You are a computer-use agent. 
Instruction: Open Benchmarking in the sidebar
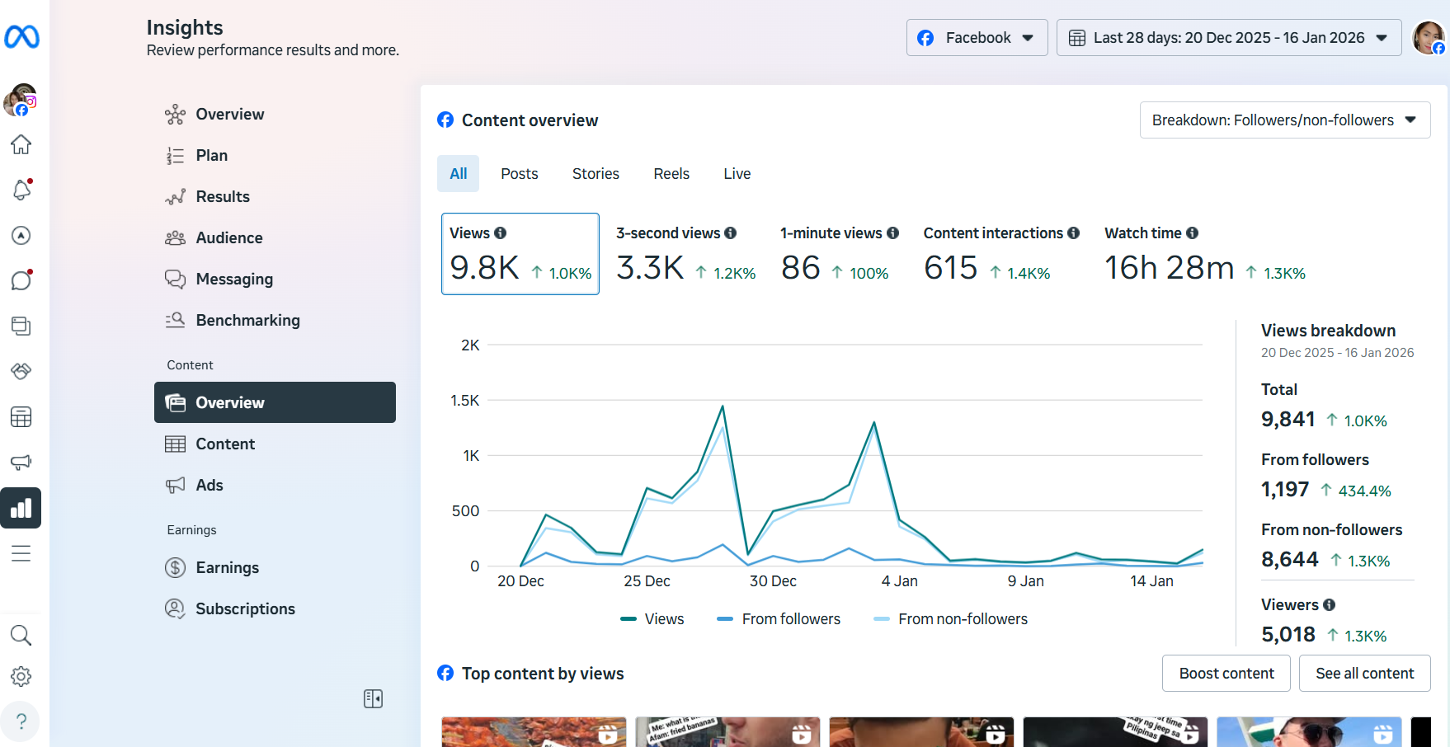click(247, 321)
